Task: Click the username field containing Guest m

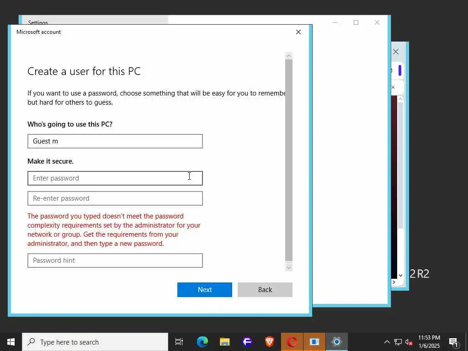Action: click(115, 141)
